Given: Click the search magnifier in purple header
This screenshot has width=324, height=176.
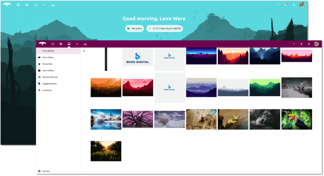Looking at the screenshot, I should (x=294, y=44).
